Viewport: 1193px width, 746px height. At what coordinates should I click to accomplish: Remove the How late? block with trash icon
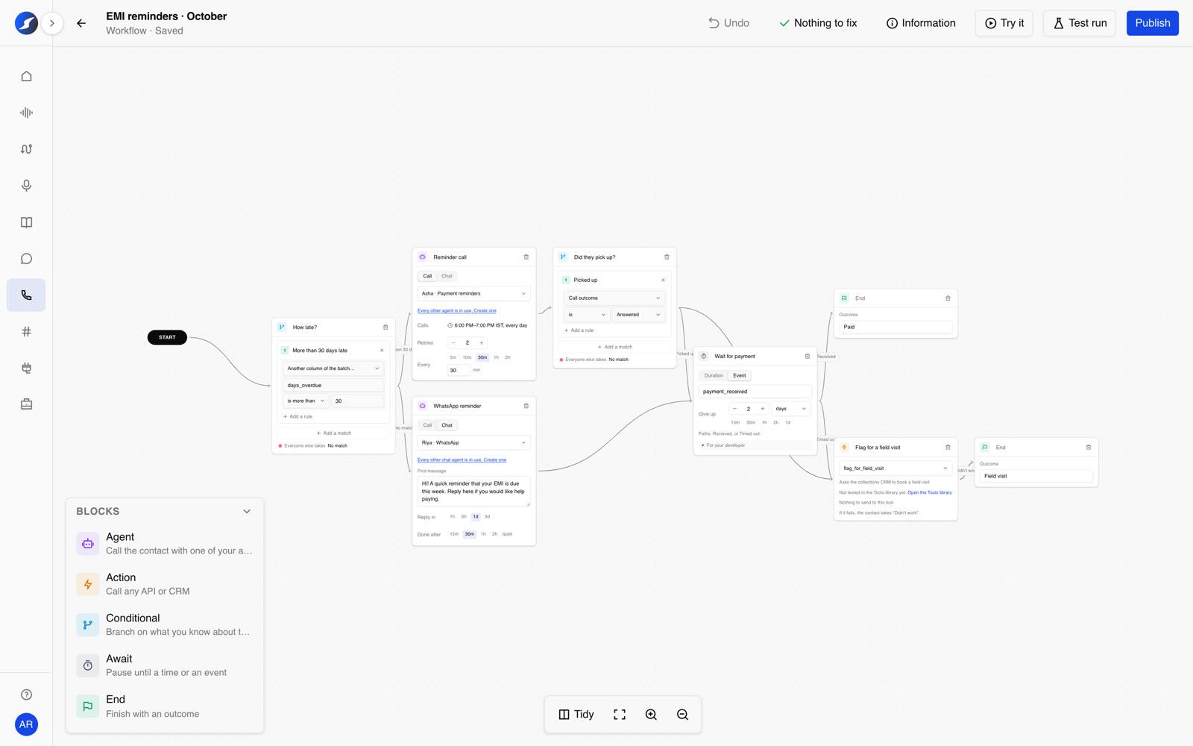click(385, 327)
